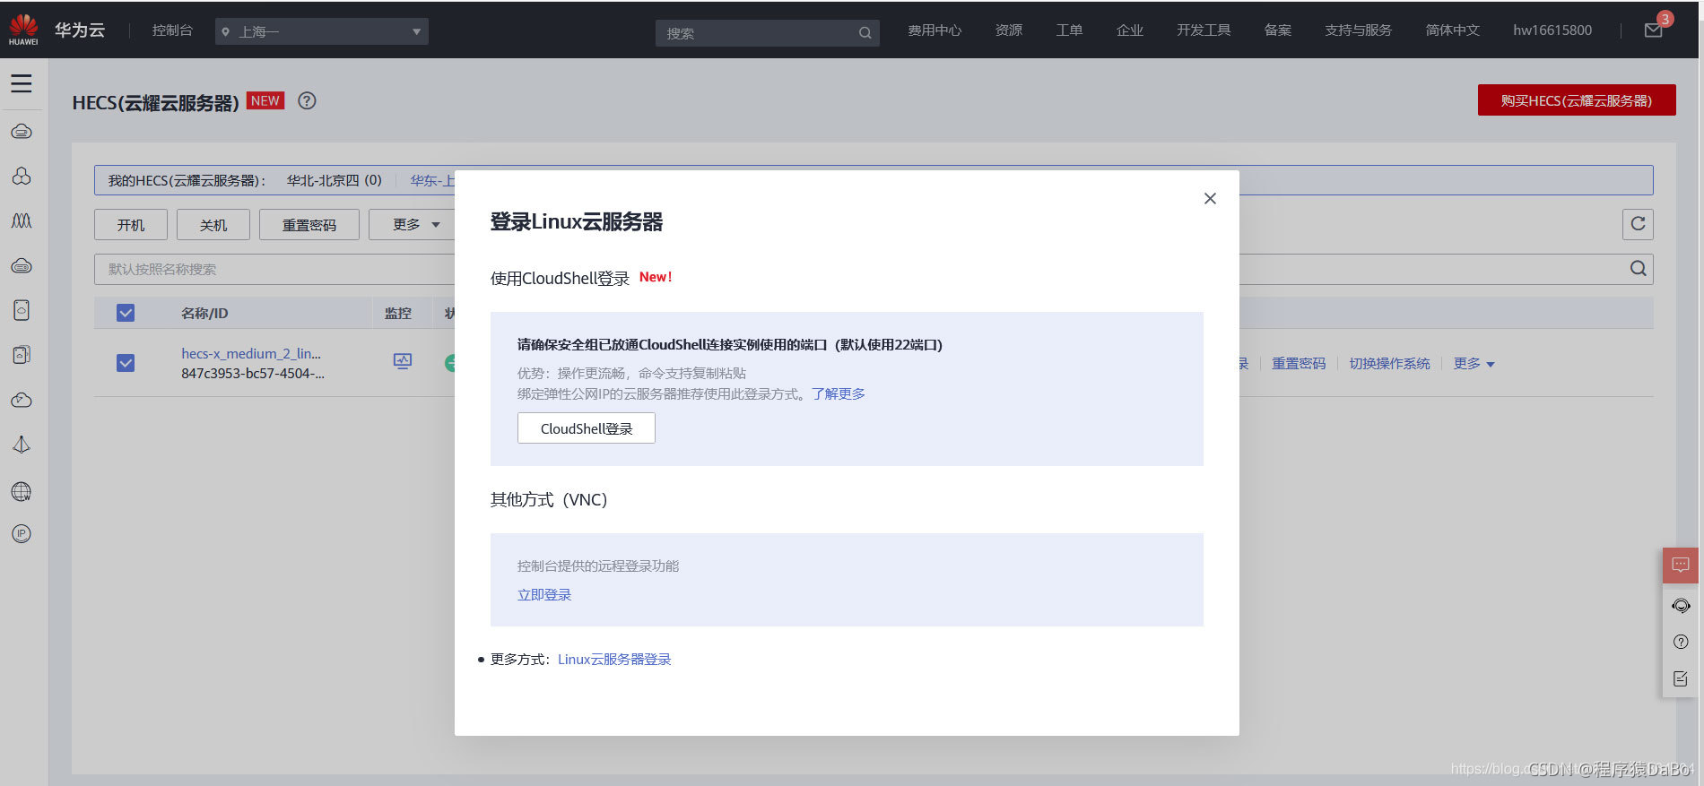This screenshot has width=1704, height=786.
Task: Expand the 更多 toolbar dropdown
Action: [x=416, y=224]
